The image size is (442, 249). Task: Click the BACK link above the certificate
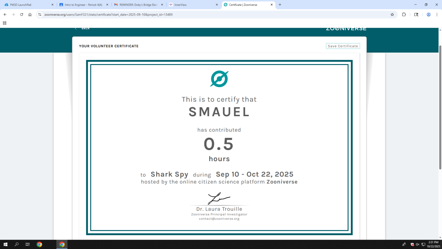coord(83,28)
